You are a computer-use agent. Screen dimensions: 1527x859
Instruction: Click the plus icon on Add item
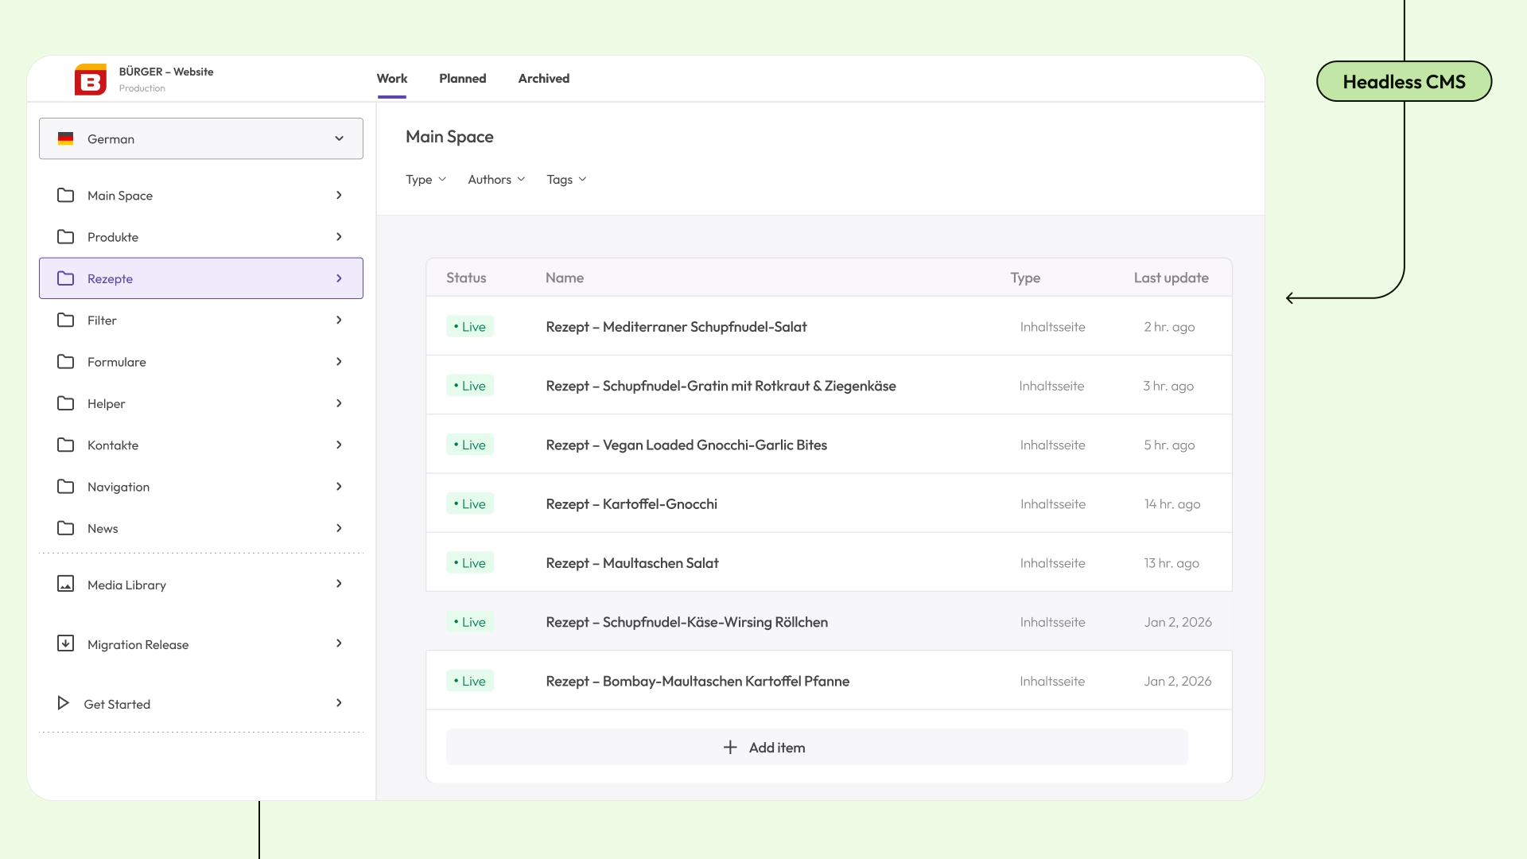click(730, 747)
